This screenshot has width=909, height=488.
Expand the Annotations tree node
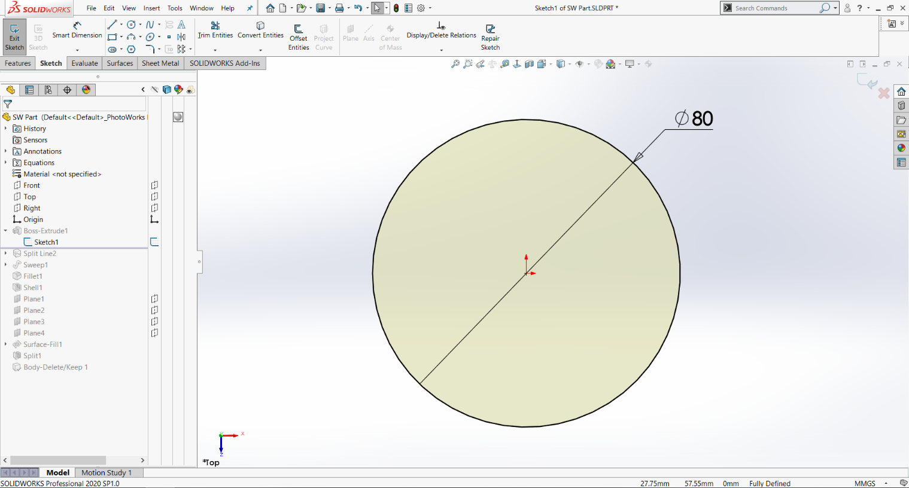coord(5,151)
